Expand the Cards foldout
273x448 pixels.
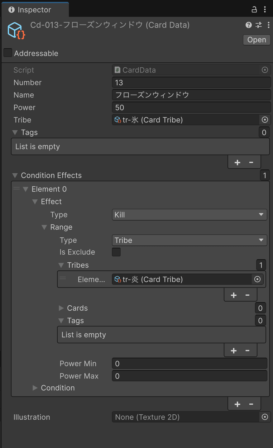tap(61, 308)
